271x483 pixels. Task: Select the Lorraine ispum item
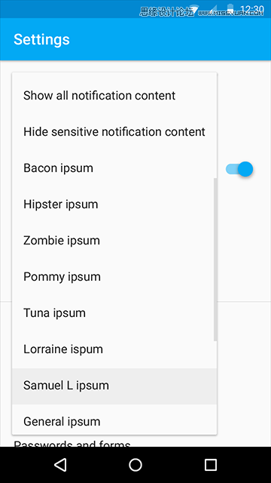coord(114,349)
